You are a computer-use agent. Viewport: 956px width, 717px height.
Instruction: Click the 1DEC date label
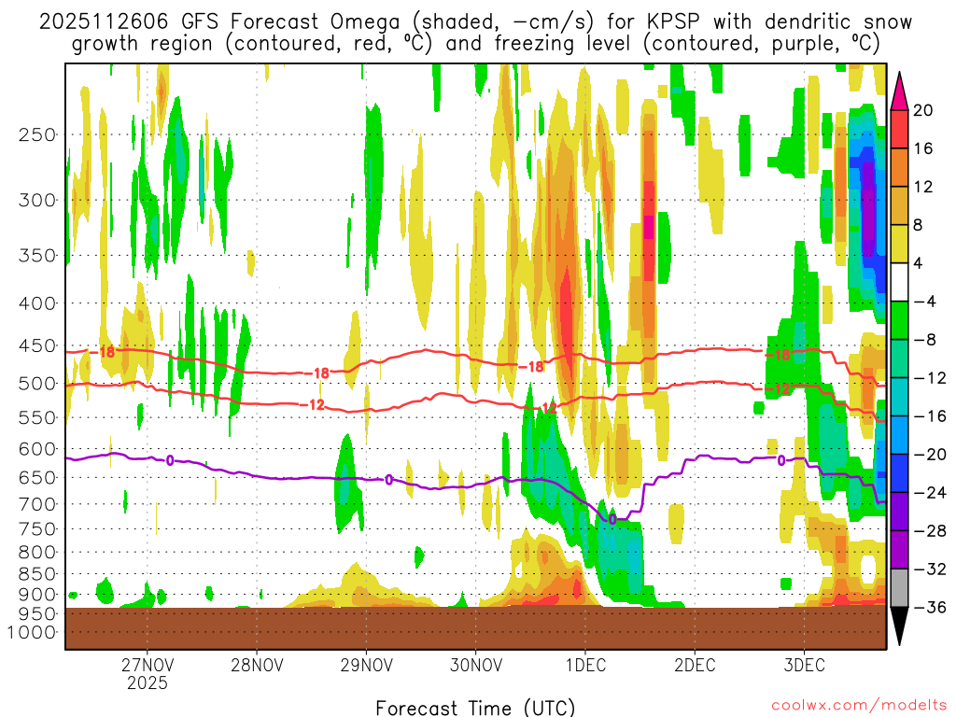(586, 665)
